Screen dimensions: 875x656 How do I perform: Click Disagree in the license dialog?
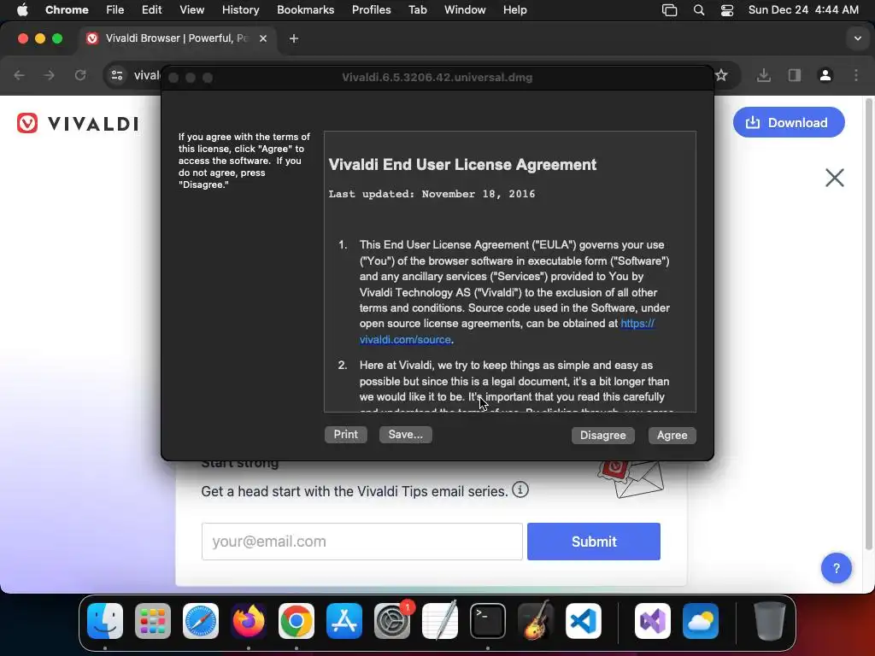tap(602, 435)
